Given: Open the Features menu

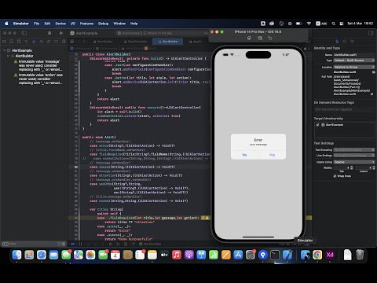Looking at the screenshot, I should tap(86, 24).
